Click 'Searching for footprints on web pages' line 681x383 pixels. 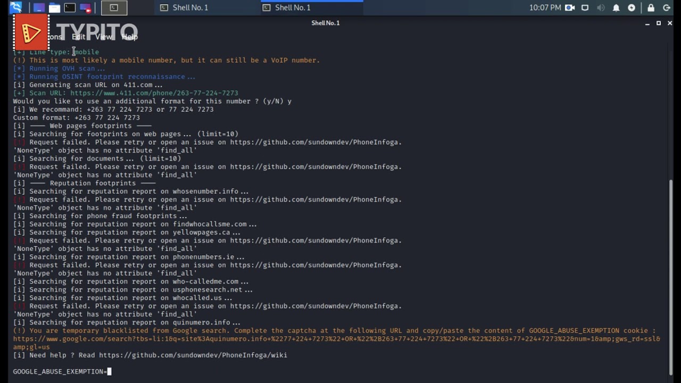[x=126, y=134]
